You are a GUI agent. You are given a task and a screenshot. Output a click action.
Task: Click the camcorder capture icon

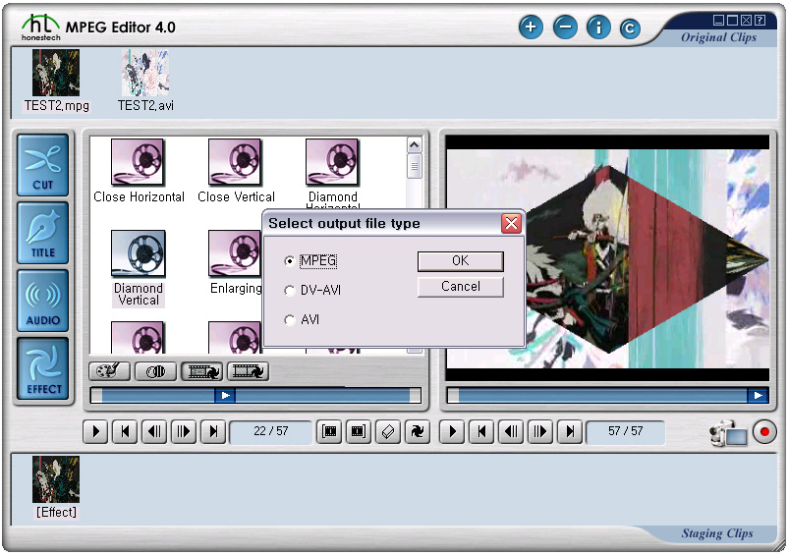pos(728,432)
